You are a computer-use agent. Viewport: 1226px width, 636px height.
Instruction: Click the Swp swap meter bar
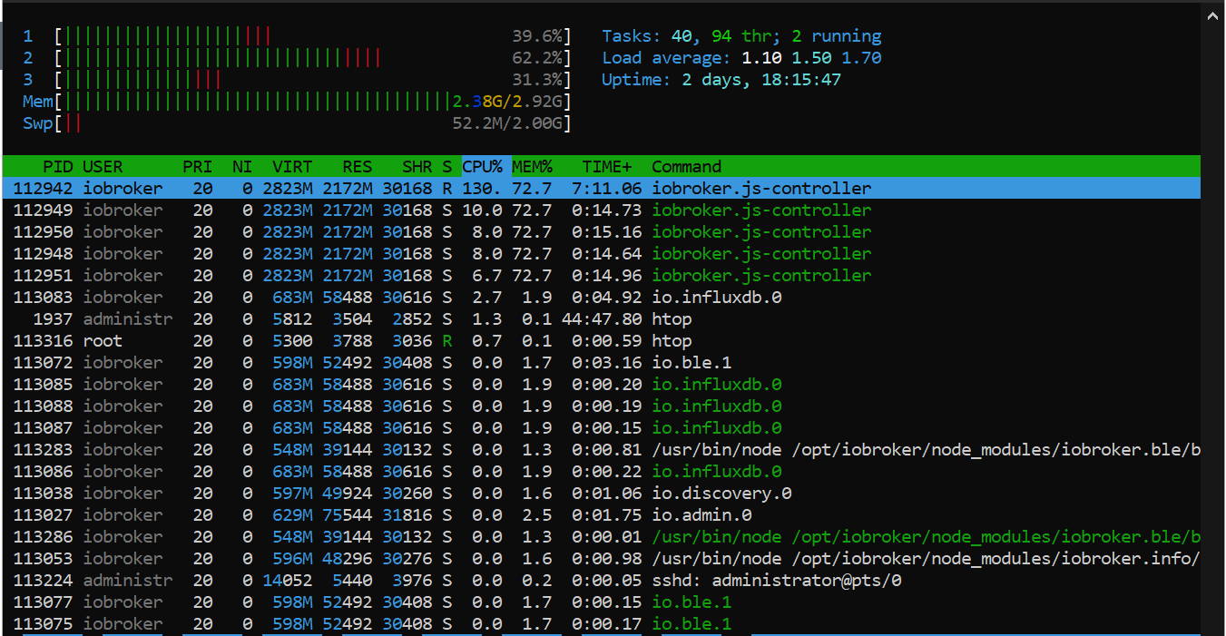314,123
